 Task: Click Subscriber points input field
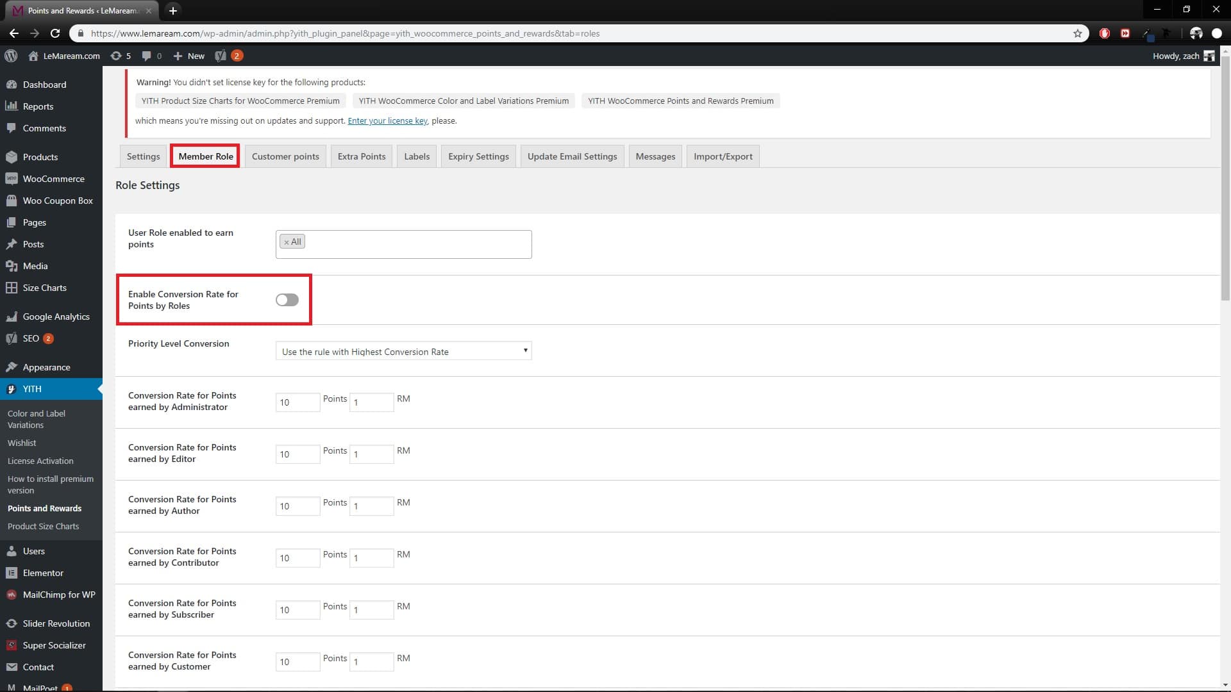(x=297, y=610)
